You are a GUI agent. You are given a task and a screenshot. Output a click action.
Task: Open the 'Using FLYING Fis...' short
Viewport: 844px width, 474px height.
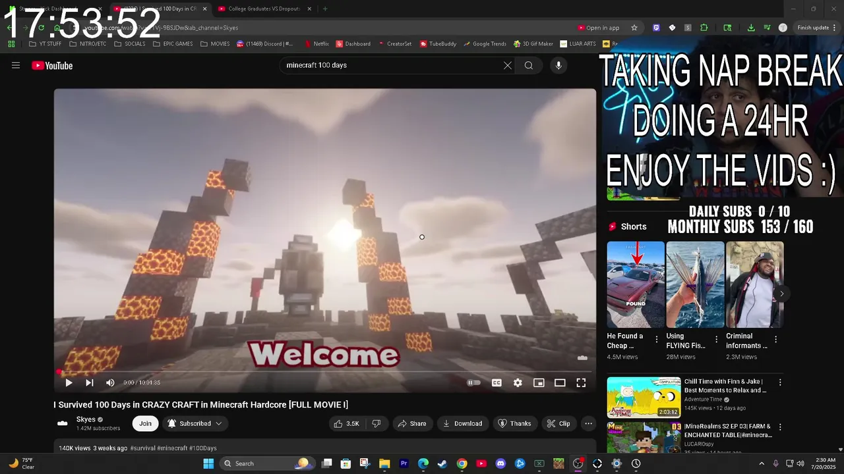[x=695, y=284]
